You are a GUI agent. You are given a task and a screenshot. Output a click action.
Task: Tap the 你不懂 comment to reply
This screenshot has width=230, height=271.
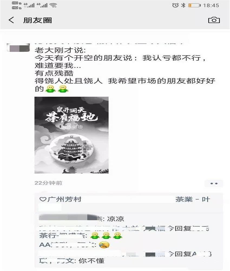click(91, 261)
